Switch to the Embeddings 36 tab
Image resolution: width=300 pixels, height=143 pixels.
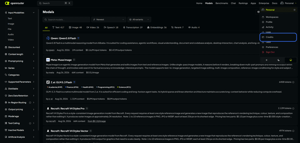[157, 27]
